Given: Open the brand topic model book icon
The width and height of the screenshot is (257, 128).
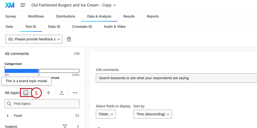Looking at the screenshot, I should pos(26,93).
